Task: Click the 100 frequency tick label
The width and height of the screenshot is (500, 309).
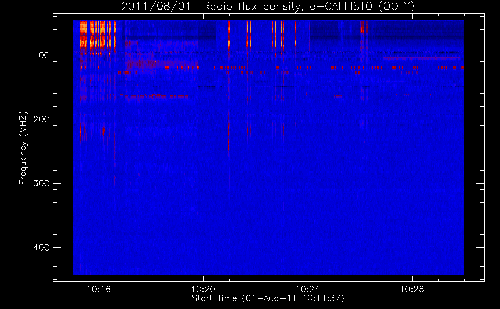Action: click(42, 55)
